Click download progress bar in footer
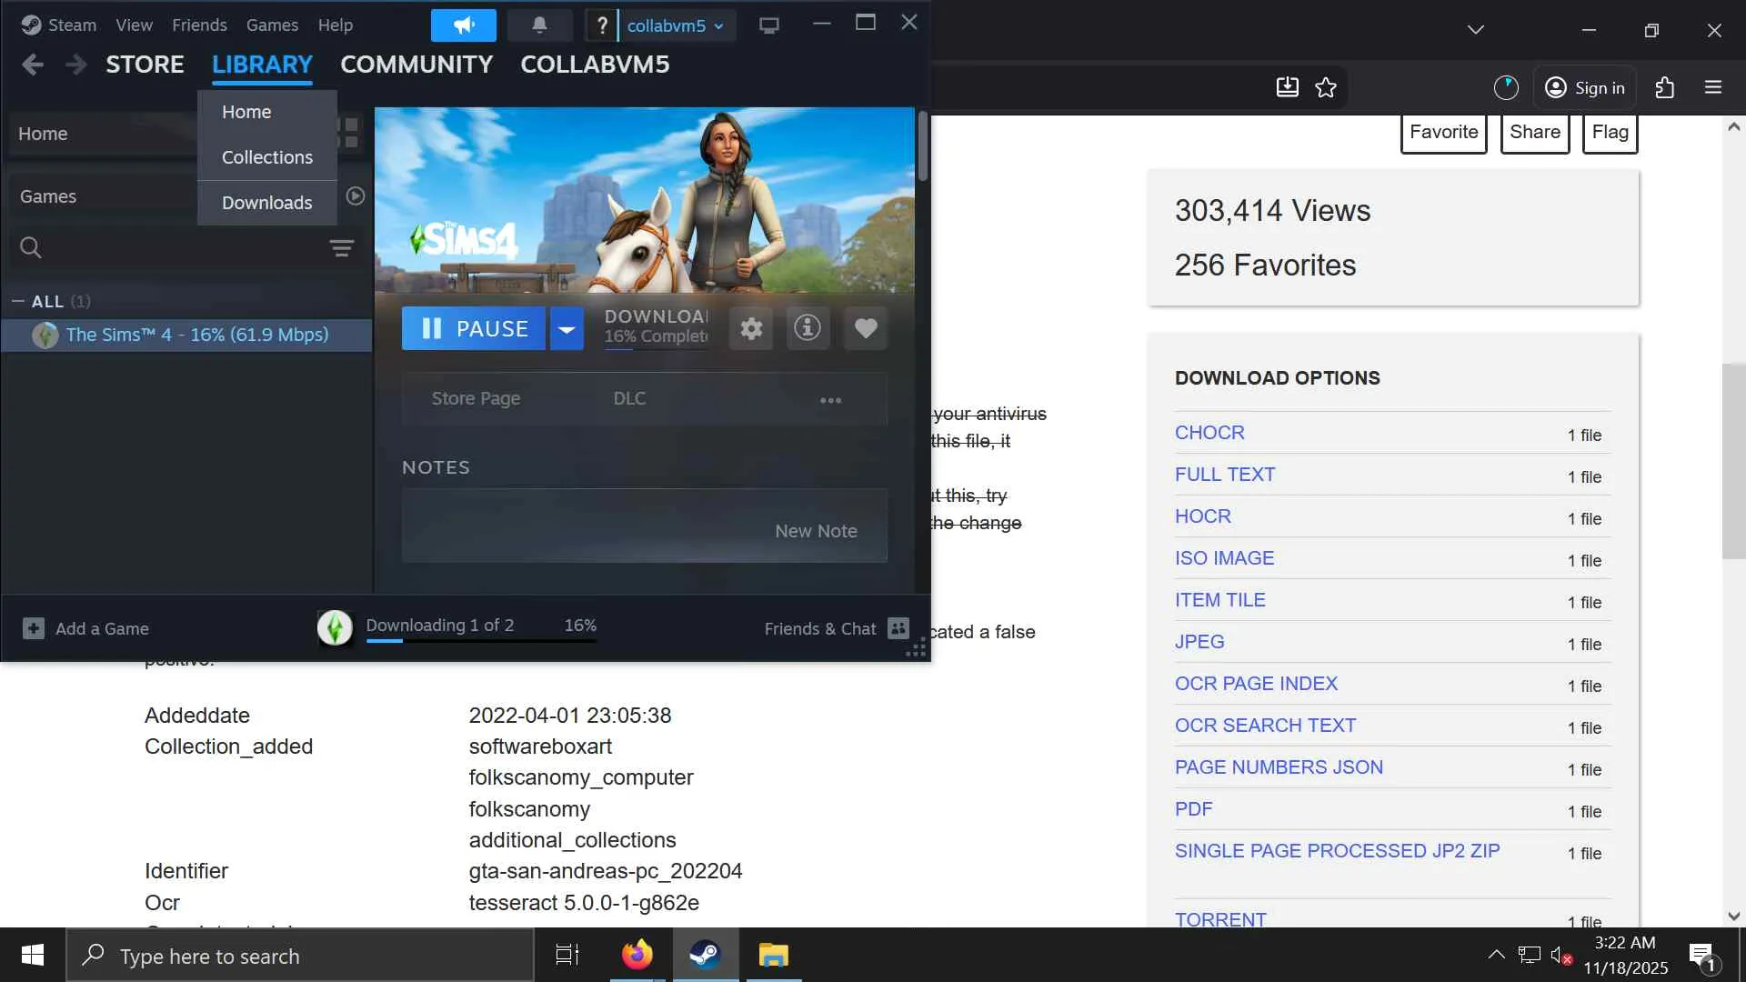1746x982 pixels. tap(481, 640)
